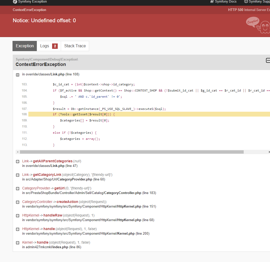Click admin427mkcmkl/index.php (line 86) path

click(x=54, y=247)
